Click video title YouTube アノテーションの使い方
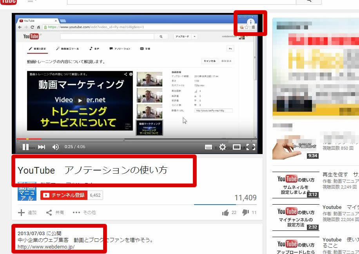 tap(92, 171)
